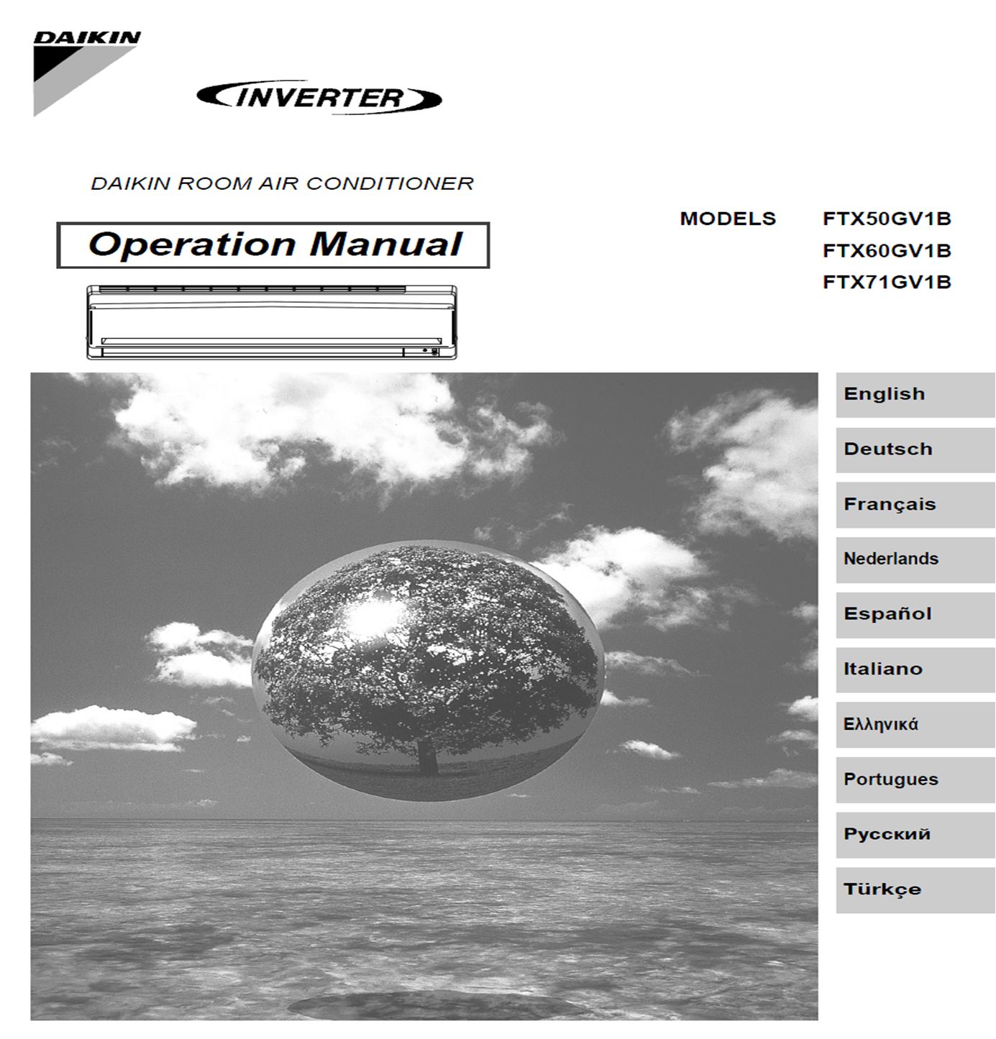This screenshot has width=996, height=1039.
Task: Click the air conditioner unit illustration
Action: click(x=271, y=322)
